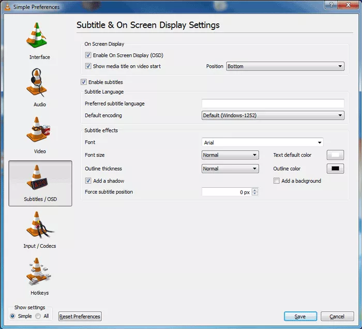Image resolution: width=362 pixels, height=329 pixels.
Task: Open the Audio preferences headphone cone icon
Action: [37, 82]
